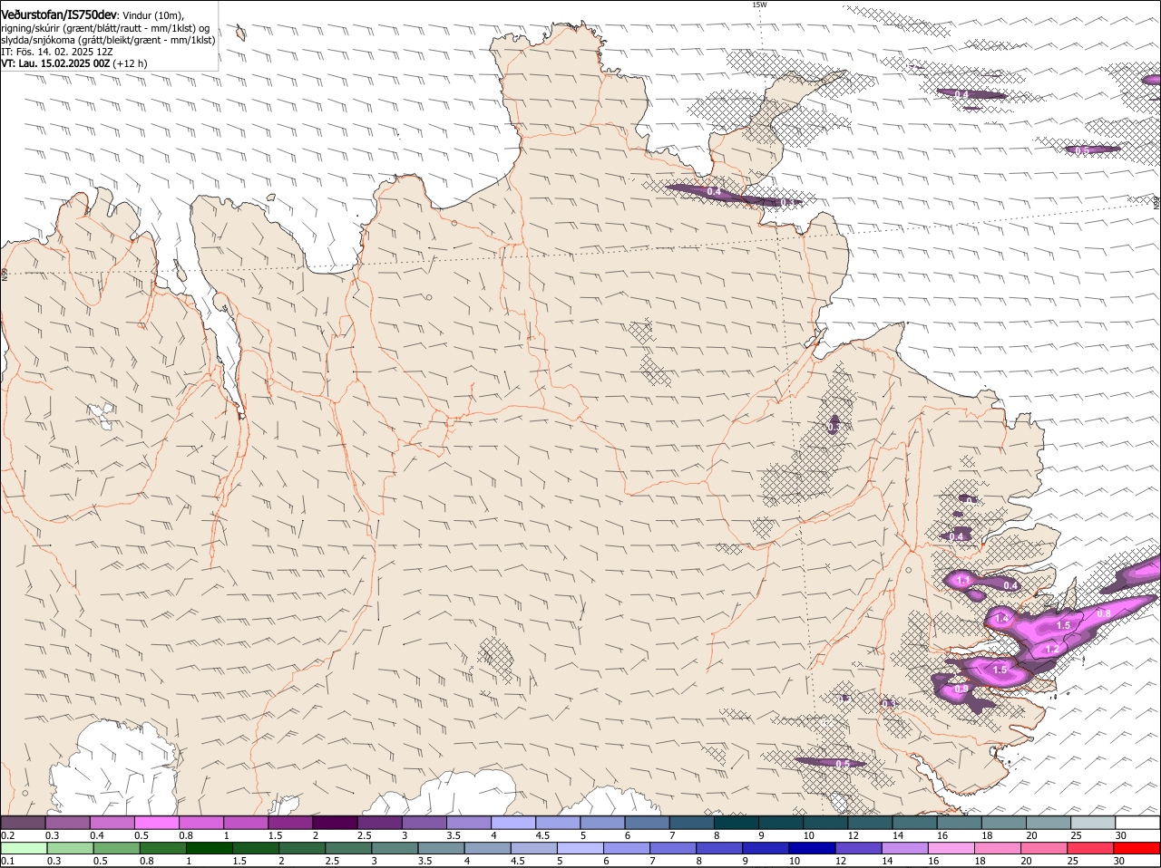Viewport: 1161px width, 868px height.
Task: Click the '0.2' label in the snow legend
Action: [x=8, y=835]
